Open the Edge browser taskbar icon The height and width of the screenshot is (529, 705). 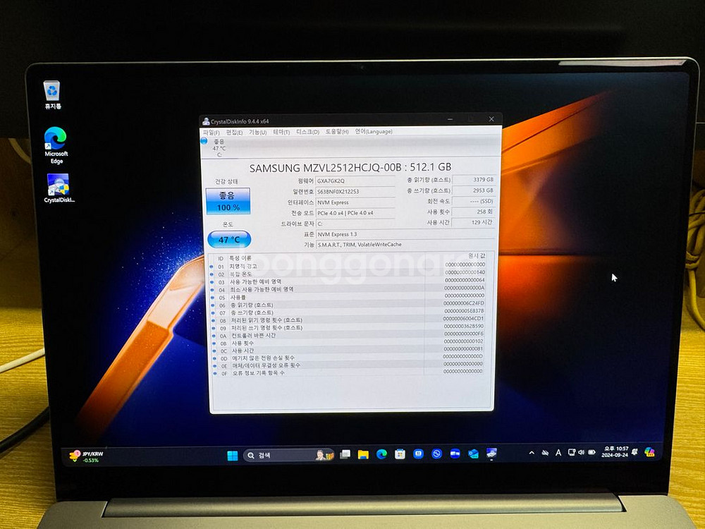(381, 454)
